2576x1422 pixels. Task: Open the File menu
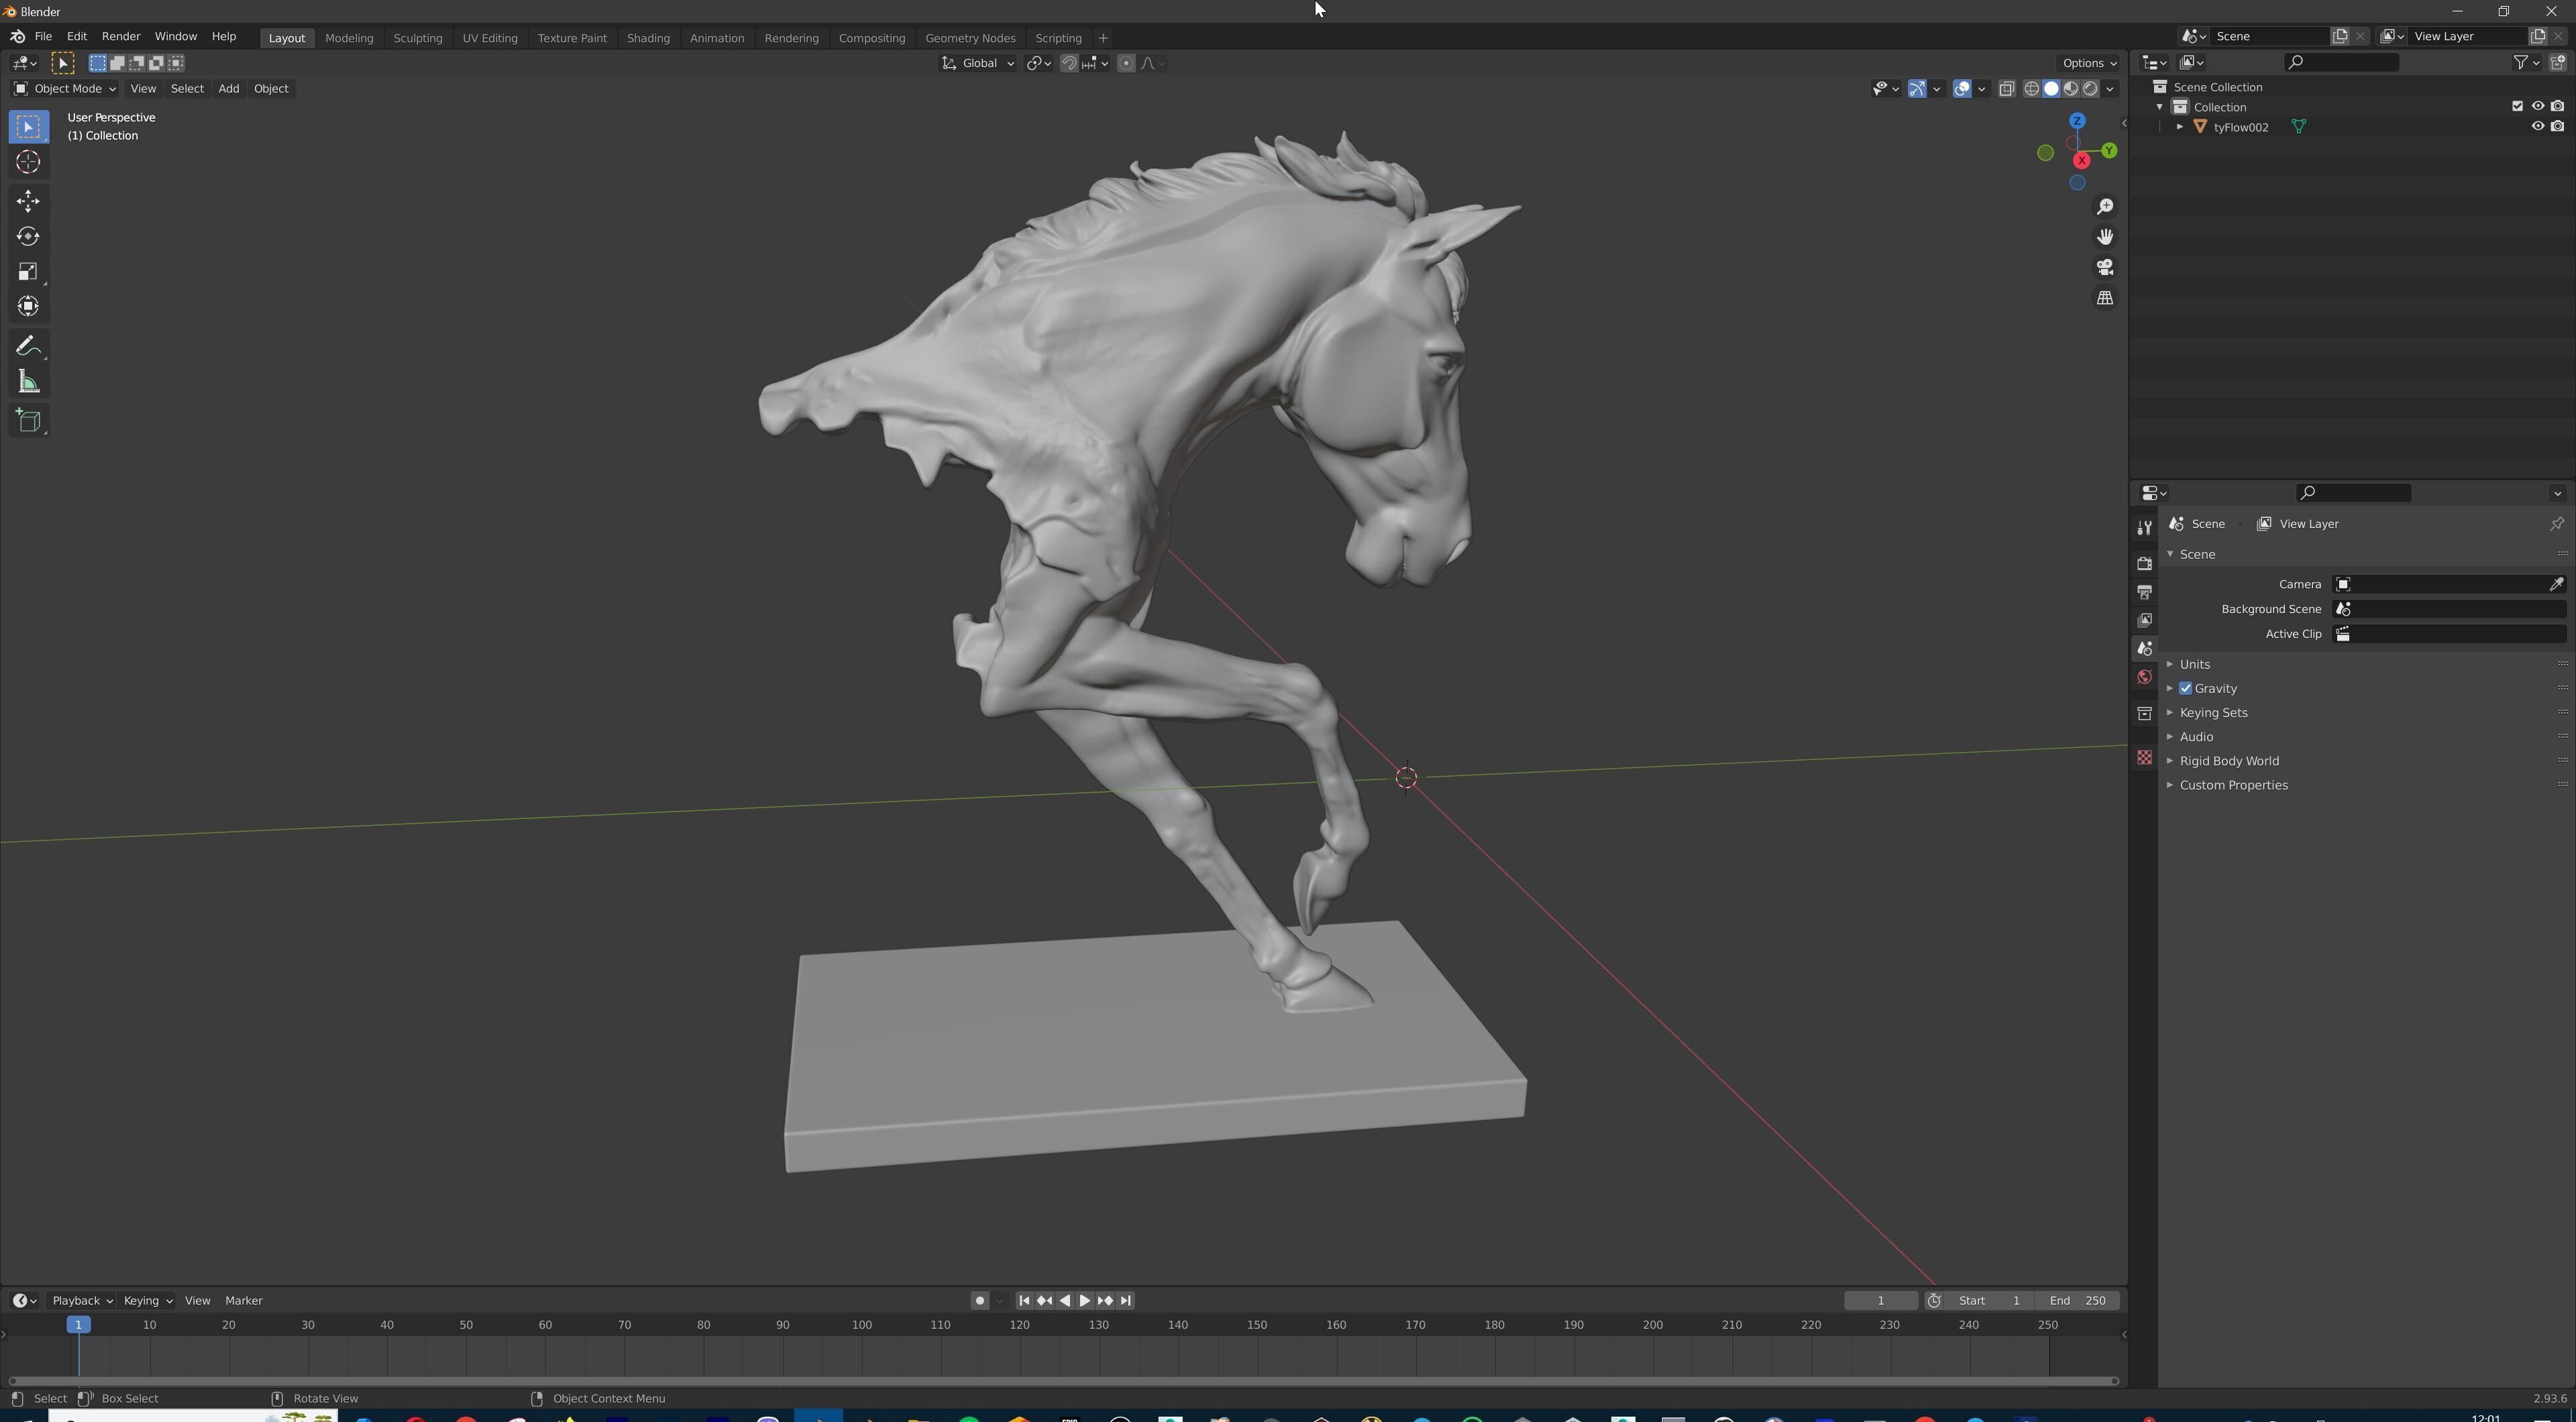point(43,37)
